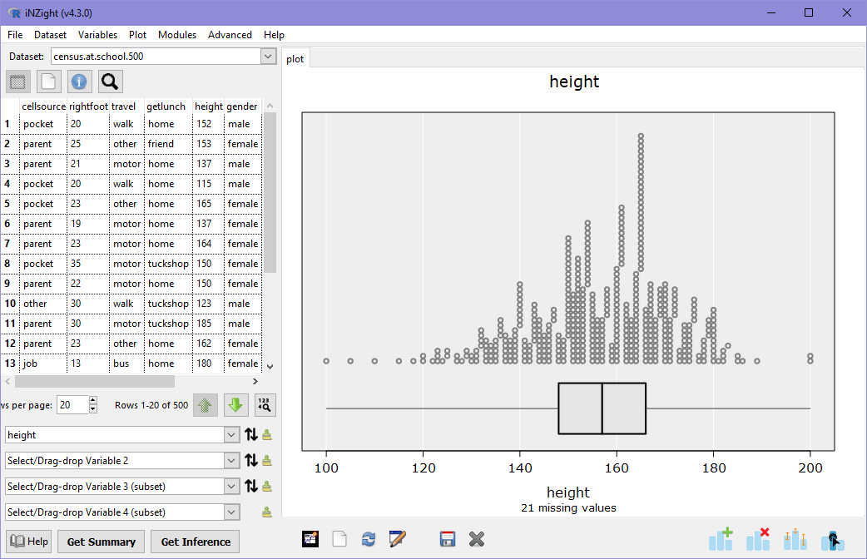867x559 pixels.
Task: Switch to the plot tab
Action: [x=295, y=58]
